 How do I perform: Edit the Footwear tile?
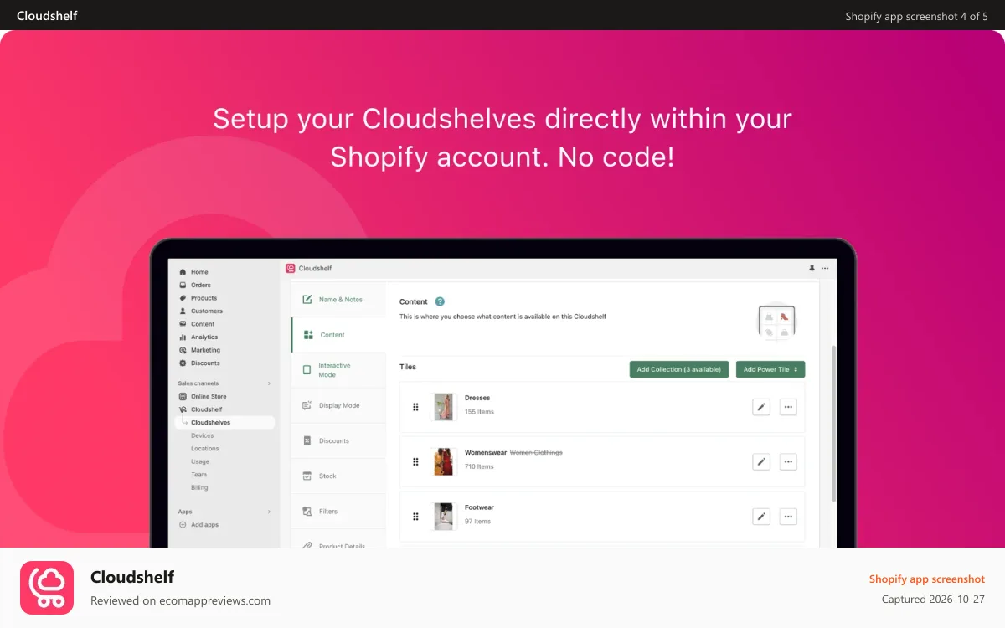[760, 517]
